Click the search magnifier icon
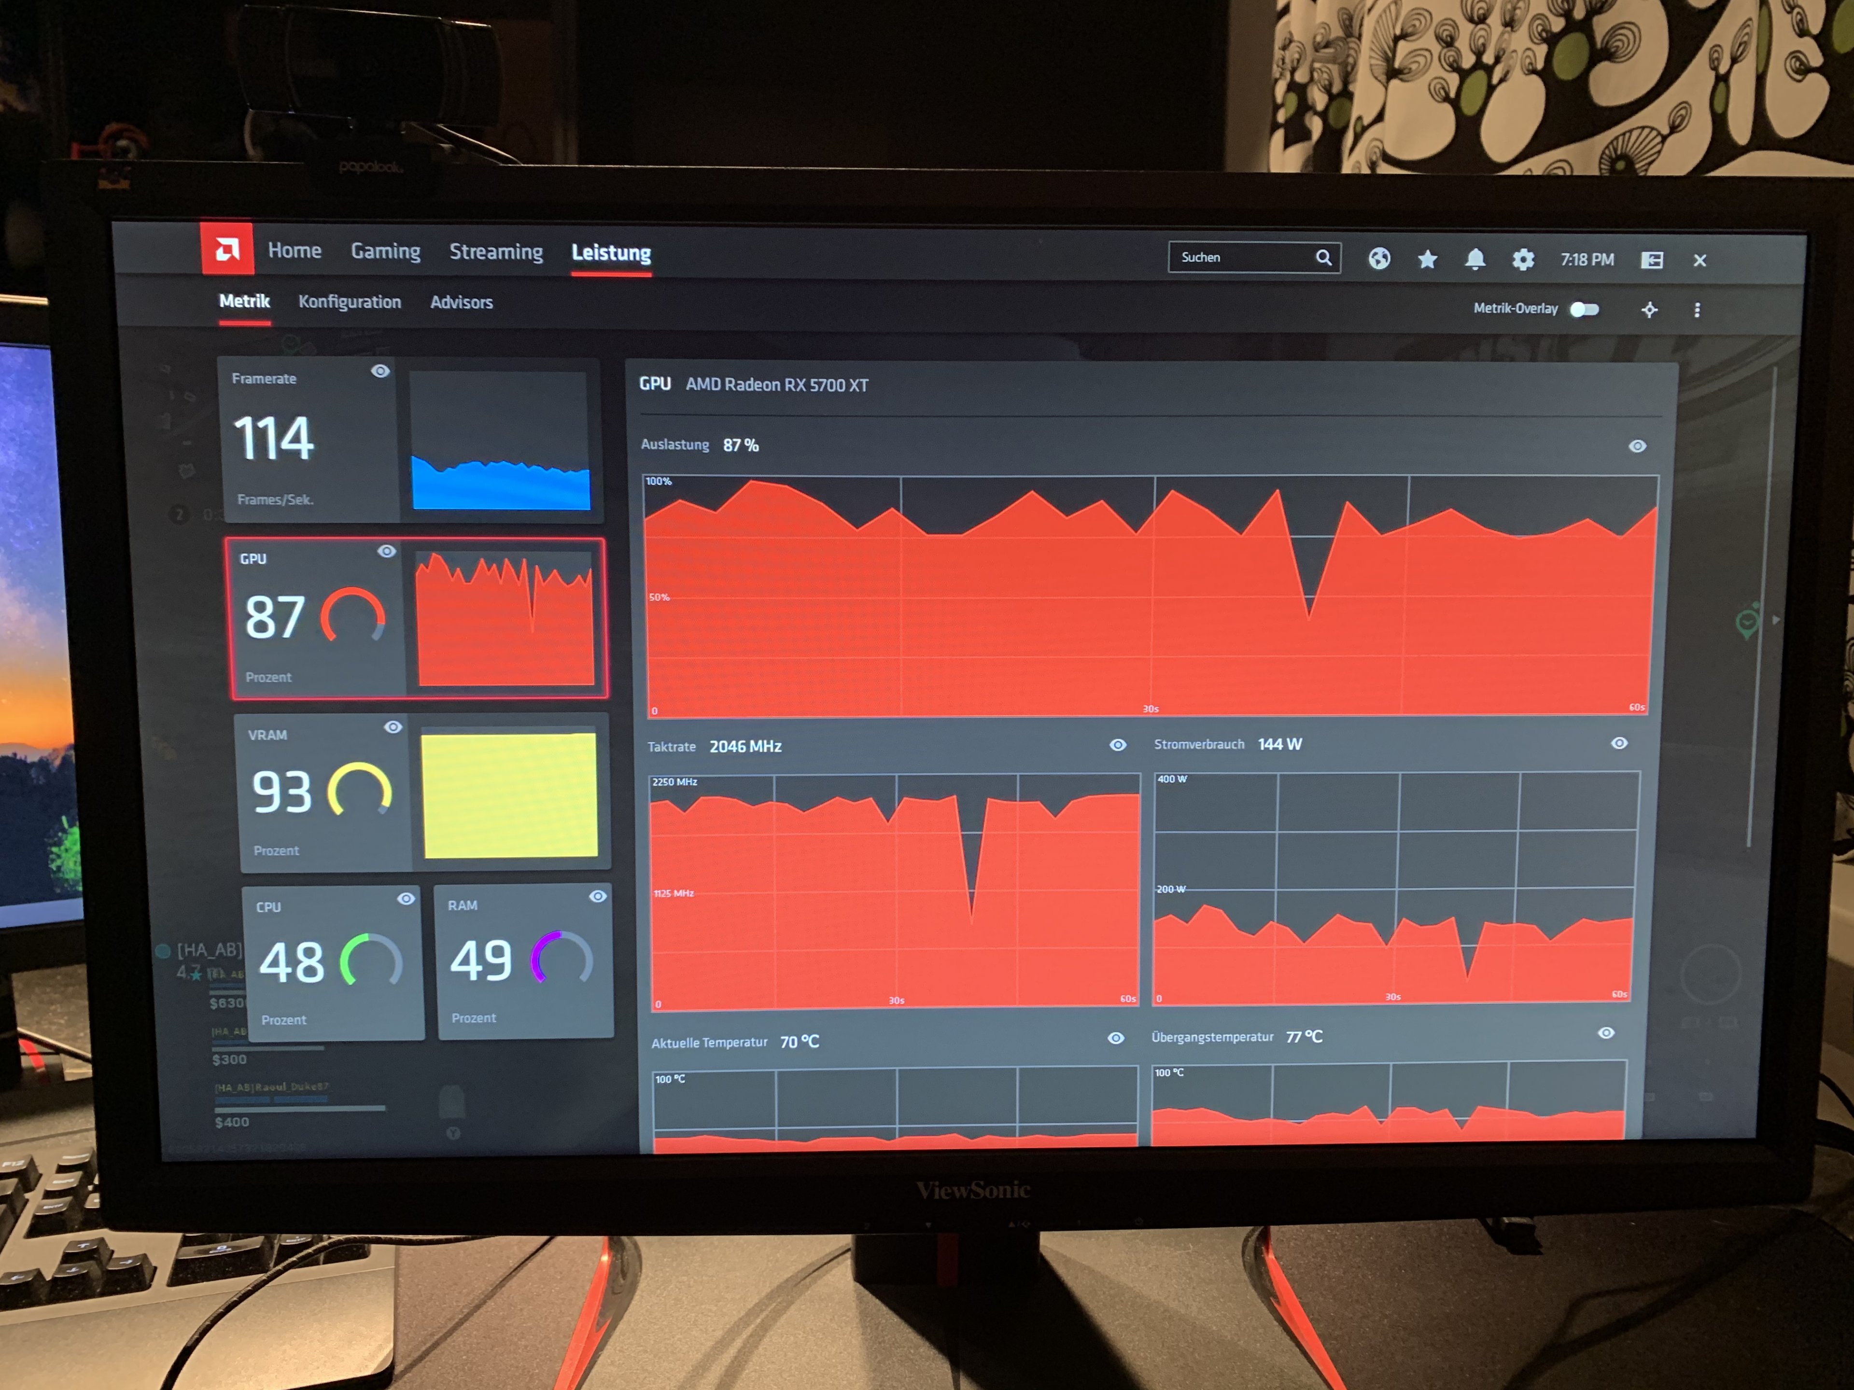The image size is (1854, 1390). pos(1323,257)
